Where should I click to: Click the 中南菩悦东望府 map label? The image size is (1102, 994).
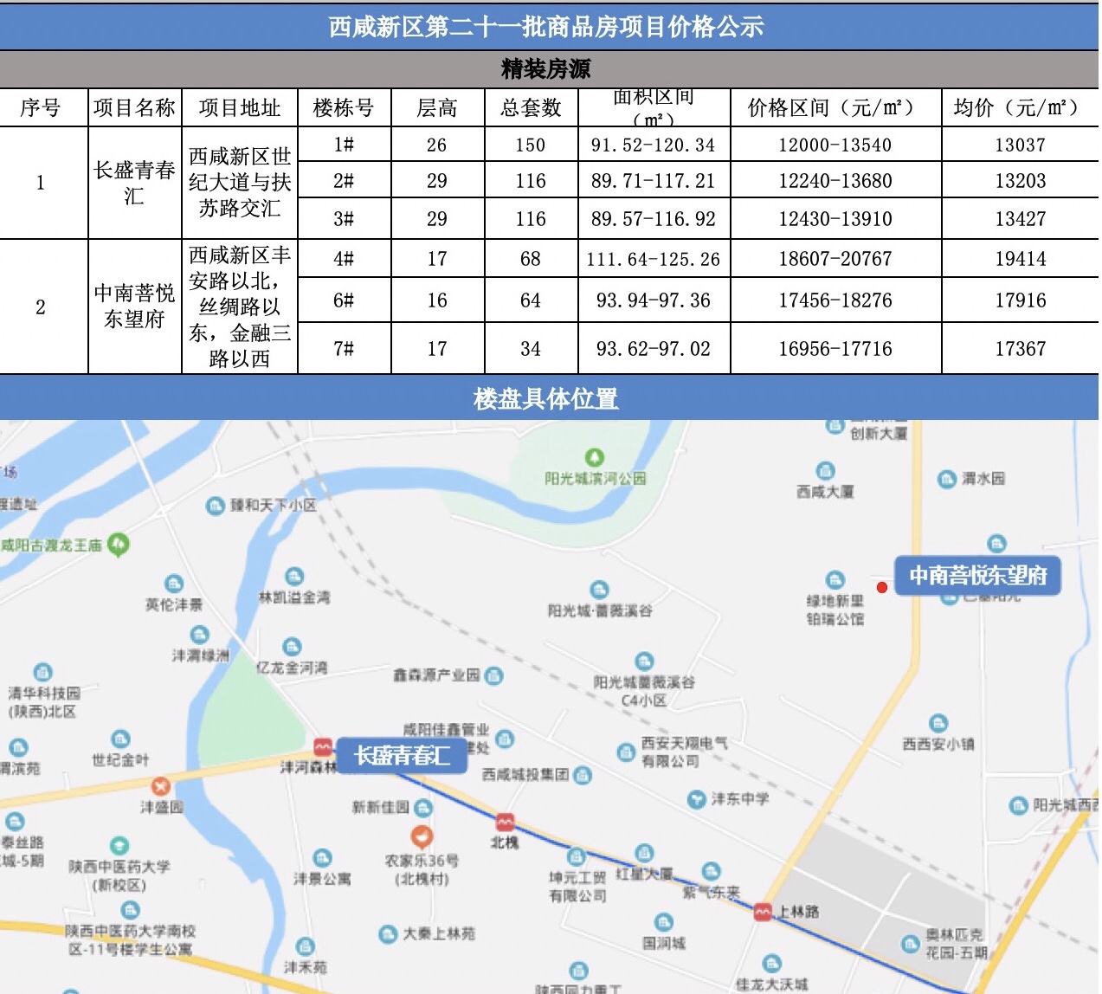tap(978, 576)
